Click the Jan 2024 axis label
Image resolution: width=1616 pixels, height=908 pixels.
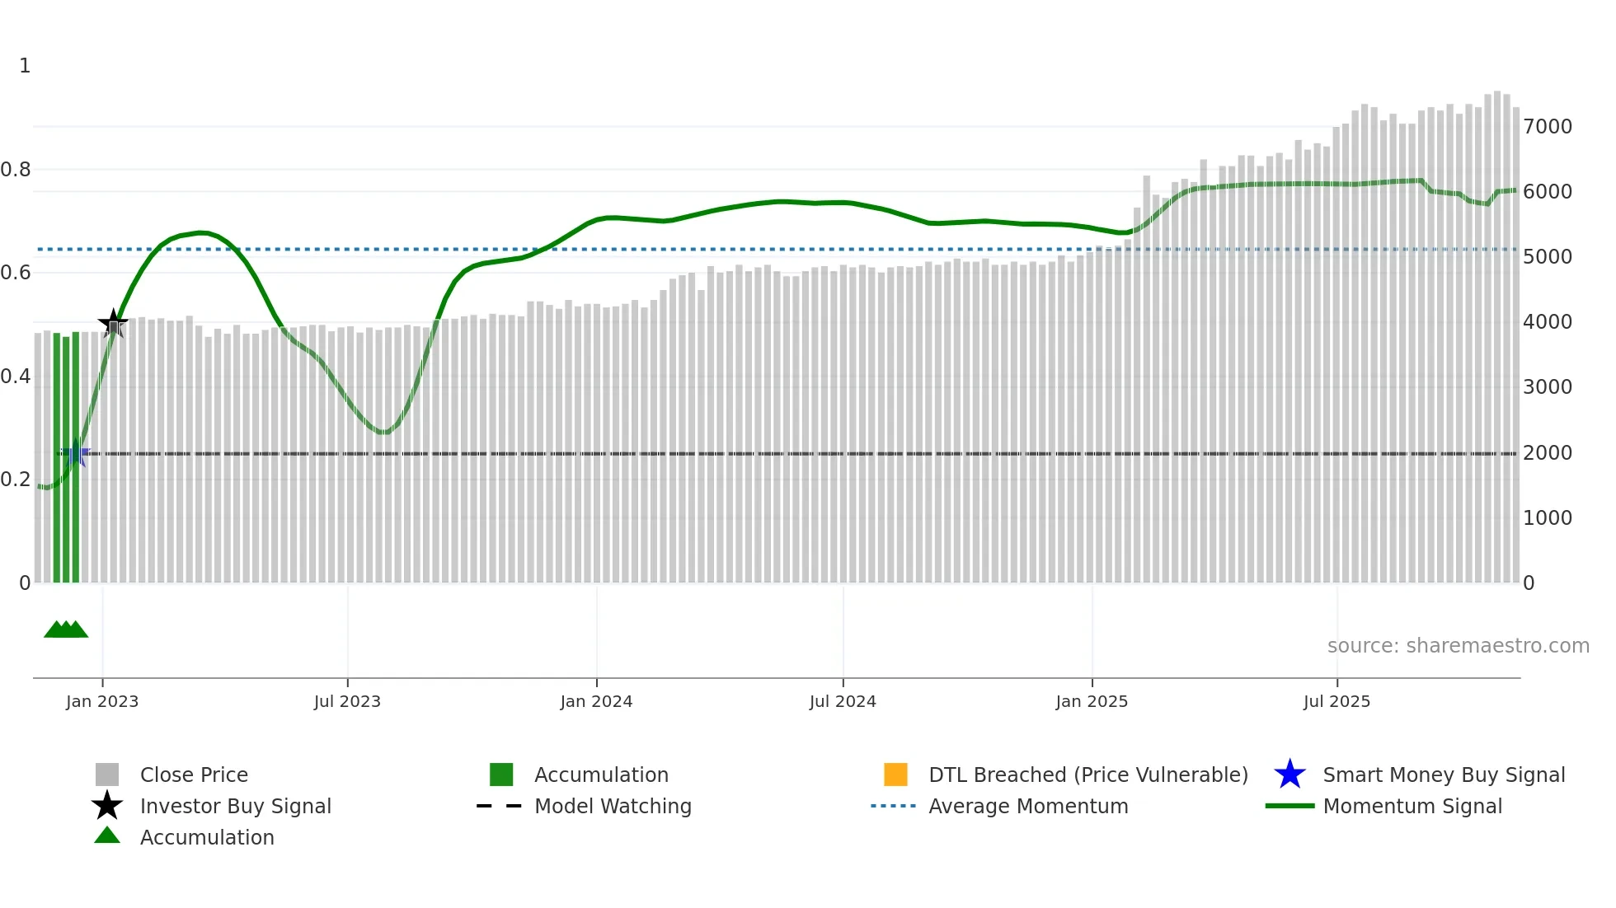(x=596, y=701)
